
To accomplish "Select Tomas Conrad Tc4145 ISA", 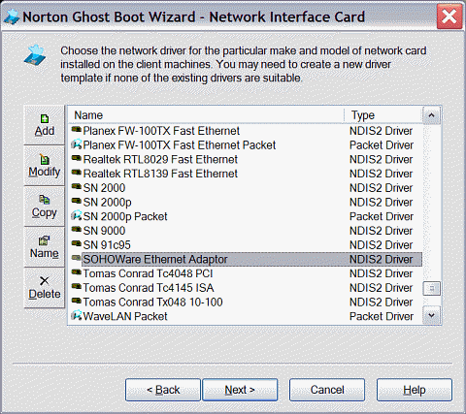I will click(246, 288).
